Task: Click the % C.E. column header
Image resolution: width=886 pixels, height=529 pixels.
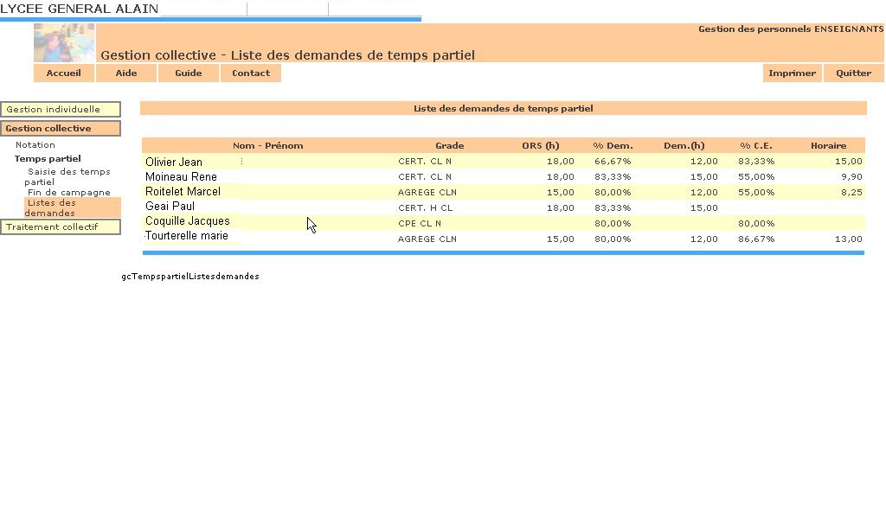Action: tap(756, 146)
